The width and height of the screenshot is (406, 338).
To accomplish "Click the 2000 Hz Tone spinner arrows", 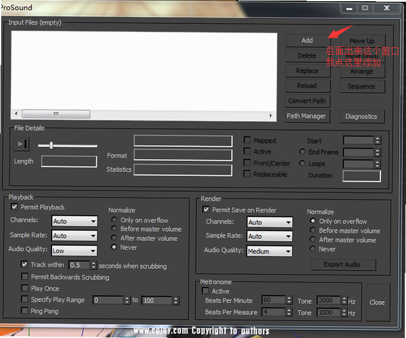I will (x=344, y=300).
